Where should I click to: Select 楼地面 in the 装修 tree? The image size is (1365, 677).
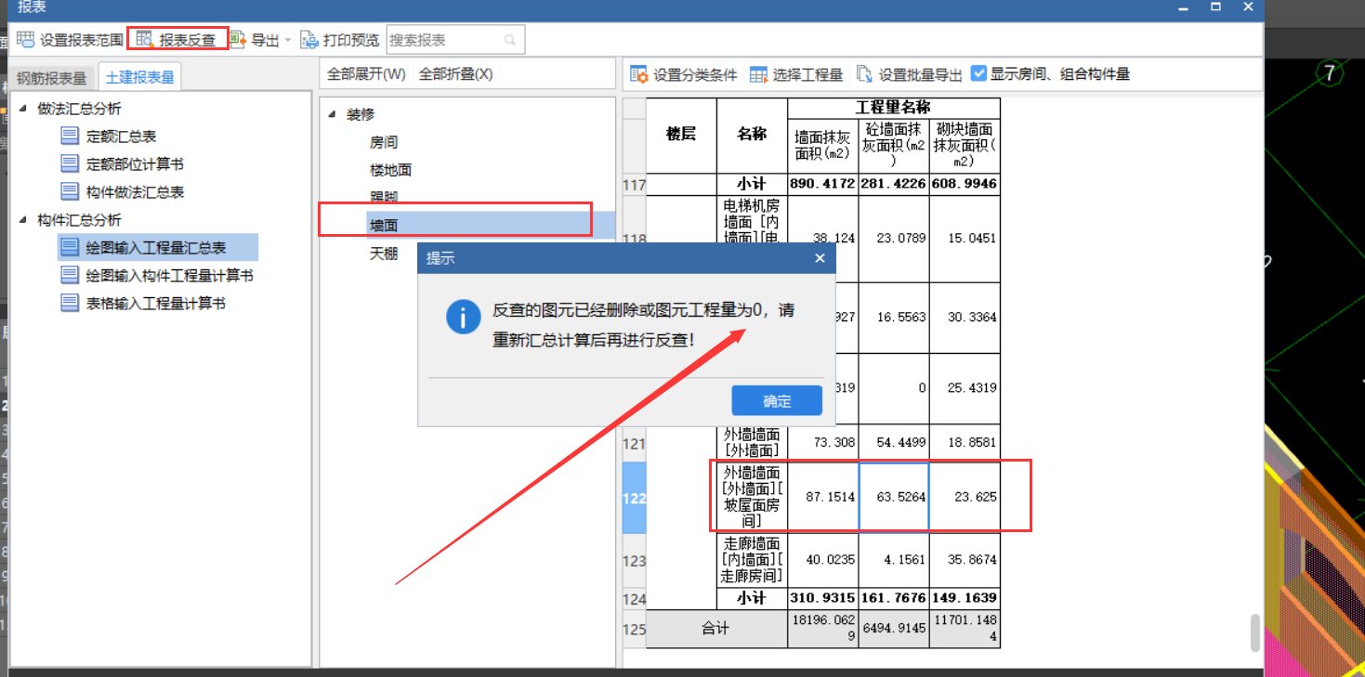390,170
